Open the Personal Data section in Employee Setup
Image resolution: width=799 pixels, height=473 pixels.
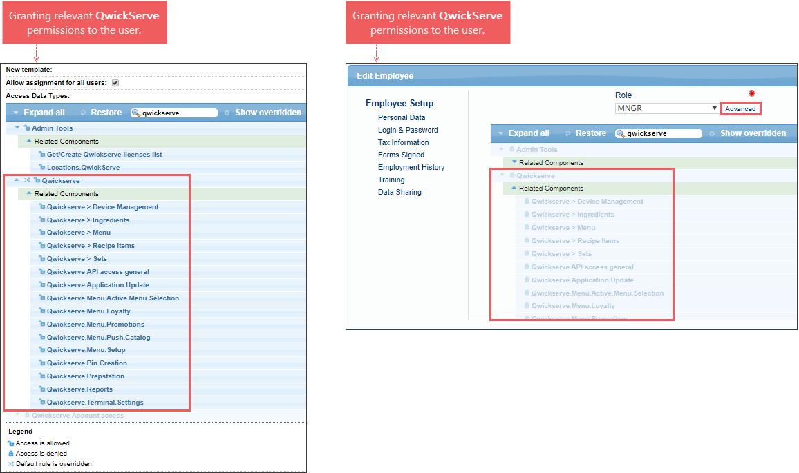[402, 117]
